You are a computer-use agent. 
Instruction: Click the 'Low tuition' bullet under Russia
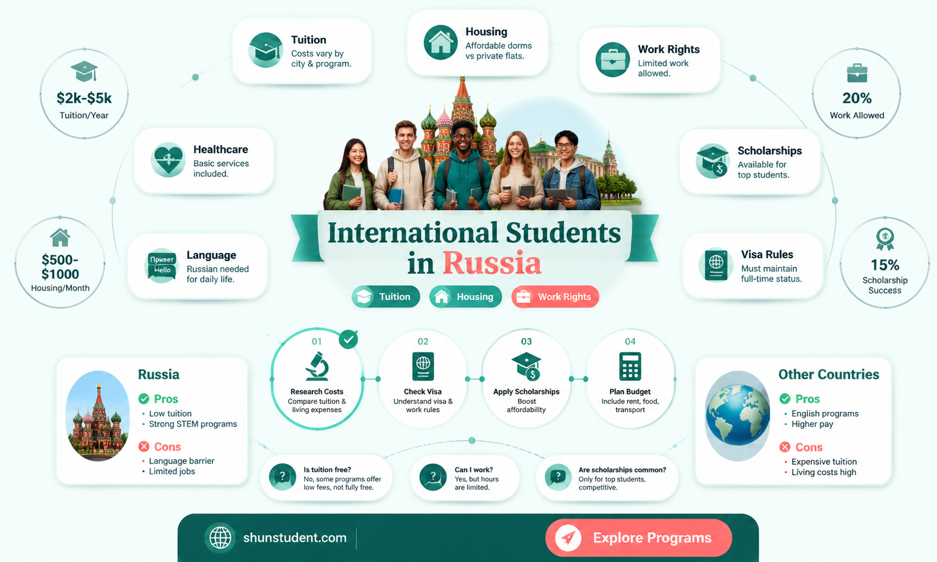coord(170,413)
